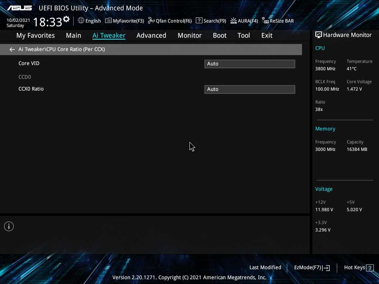Click the settings gear next to the clock
Viewport: 379px width, 284px height.
66,19
